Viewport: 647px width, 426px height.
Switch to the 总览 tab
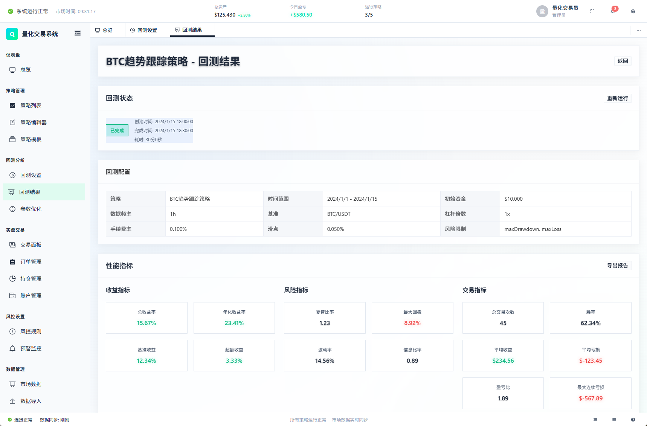click(108, 30)
